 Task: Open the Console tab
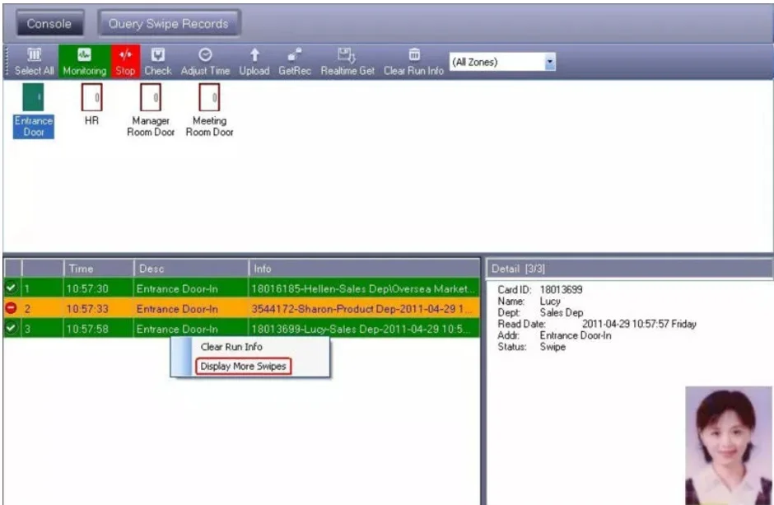(x=49, y=24)
